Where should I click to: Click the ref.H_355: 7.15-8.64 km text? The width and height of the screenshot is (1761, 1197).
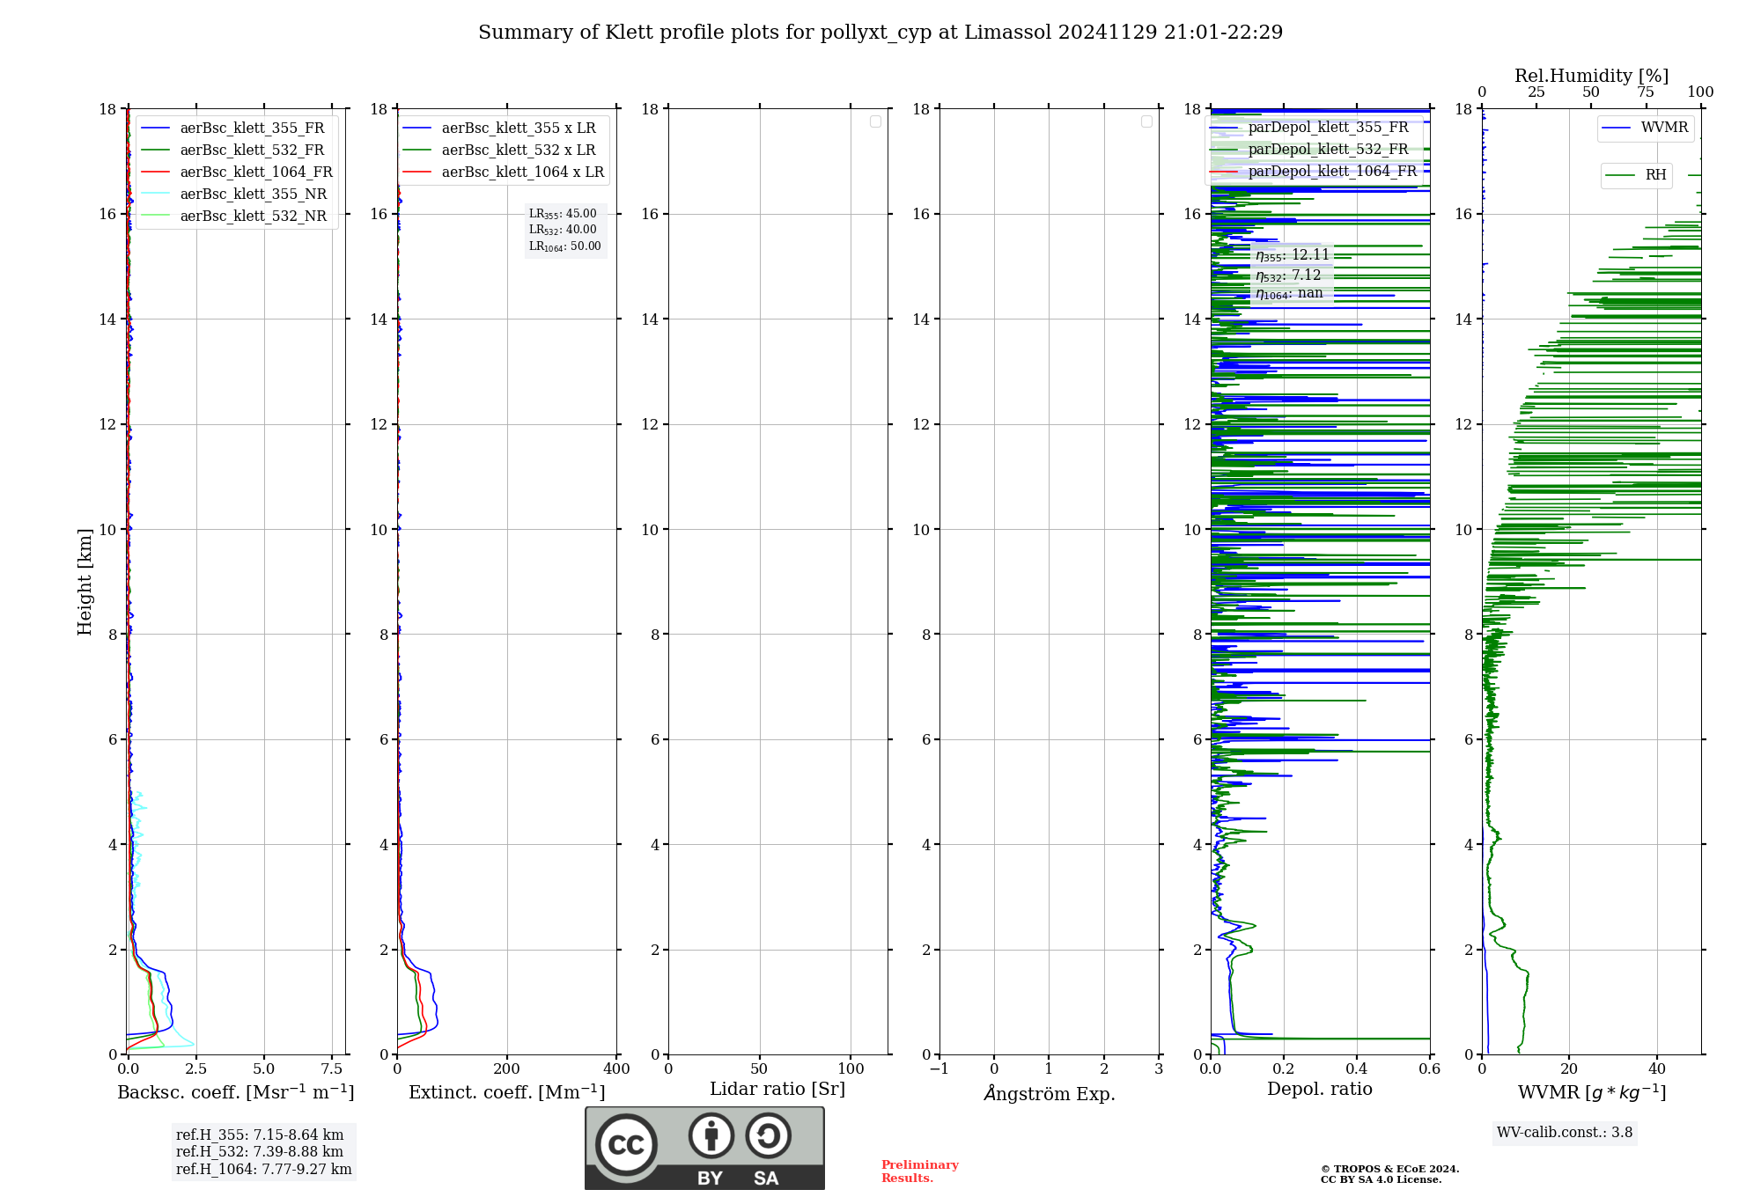(260, 1135)
